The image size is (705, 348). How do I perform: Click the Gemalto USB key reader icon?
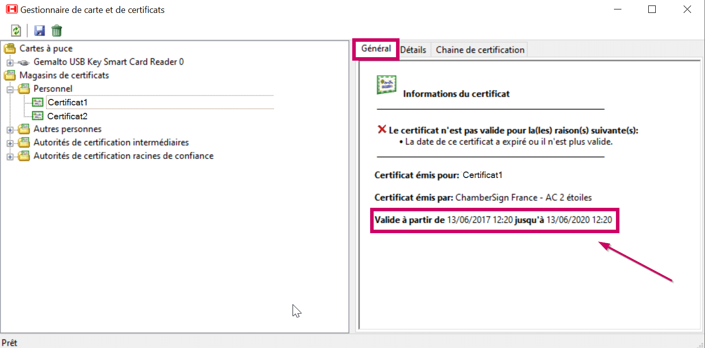pos(23,62)
